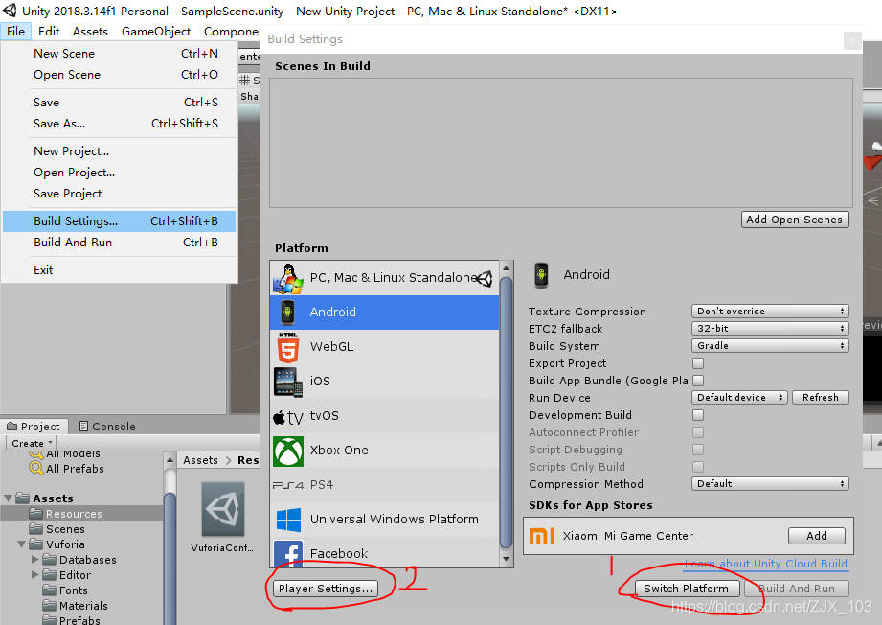Click Switch Platform button

point(687,589)
